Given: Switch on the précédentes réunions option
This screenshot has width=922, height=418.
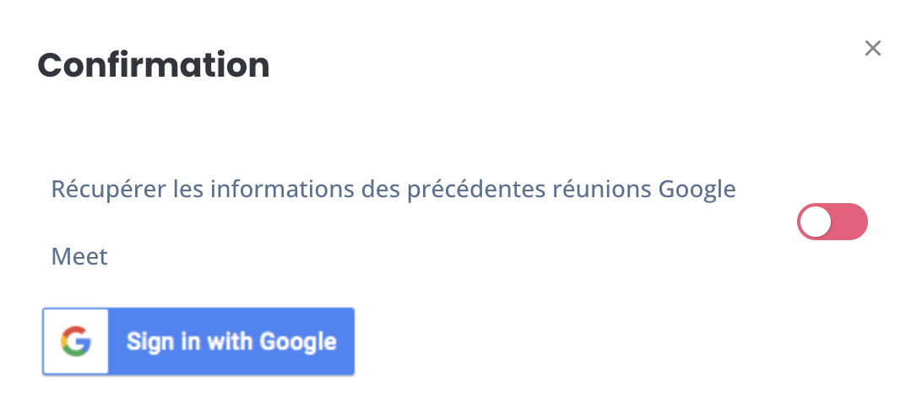Looking at the screenshot, I should coord(832,222).
